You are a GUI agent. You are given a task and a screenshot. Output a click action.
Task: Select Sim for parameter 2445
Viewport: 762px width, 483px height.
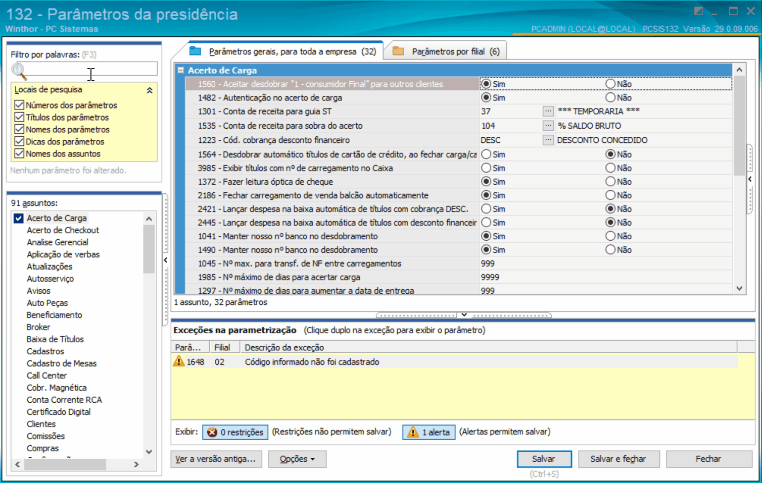[486, 222]
